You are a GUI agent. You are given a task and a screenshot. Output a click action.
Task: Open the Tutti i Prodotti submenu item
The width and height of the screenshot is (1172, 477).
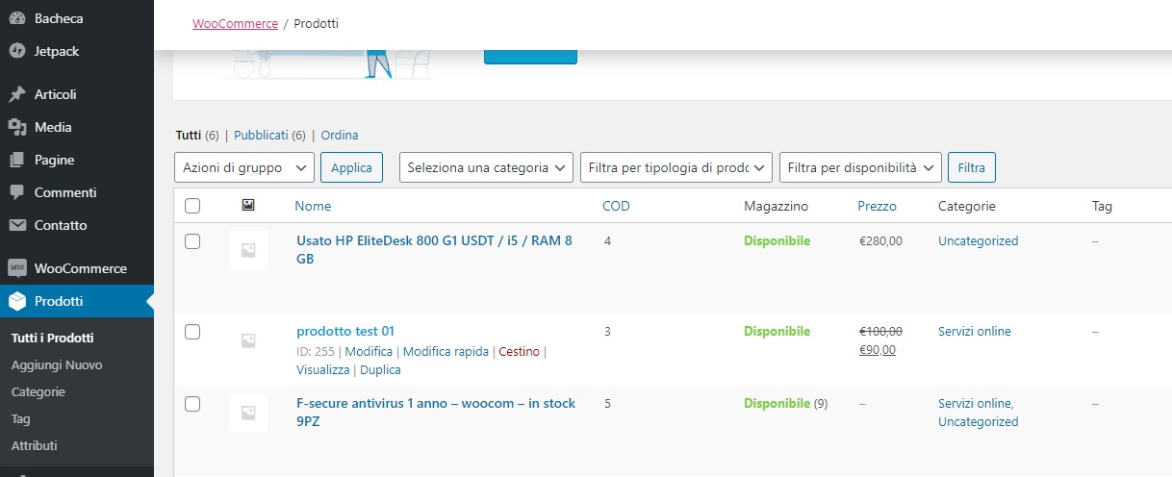[x=52, y=339]
